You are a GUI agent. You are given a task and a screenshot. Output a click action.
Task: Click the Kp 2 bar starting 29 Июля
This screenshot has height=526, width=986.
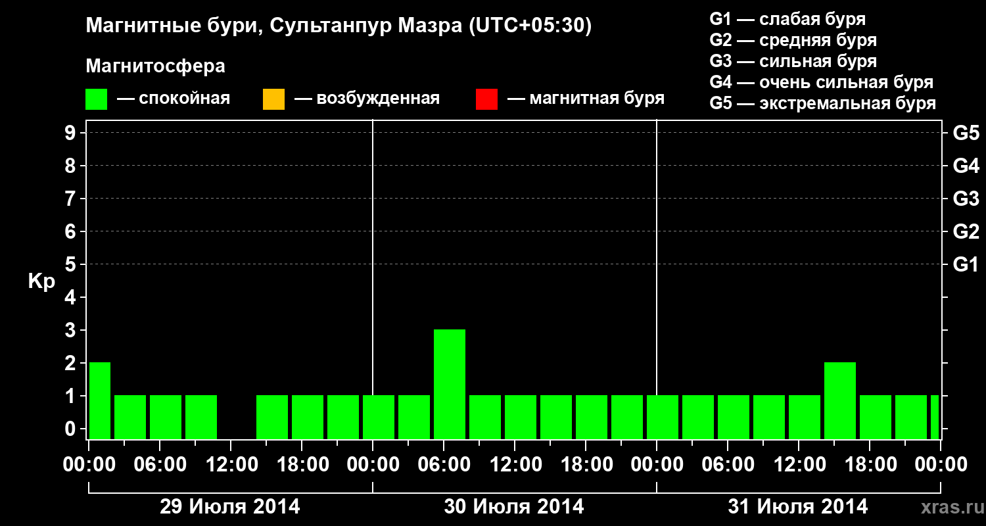(x=100, y=400)
